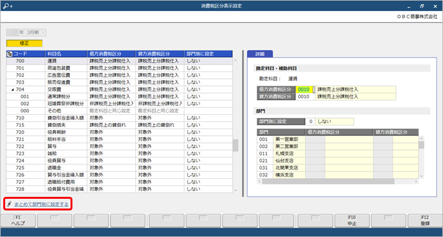
Task: Select row 701 荷造包装費
Action: point(119,68)
